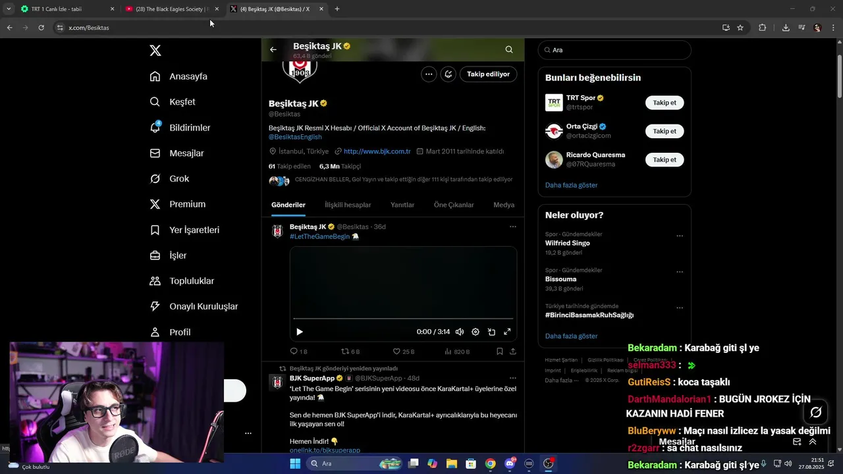Open Grok in the sidebar
Screen dimensions: 843x474
pyautogui.click(x=169, y=178)
